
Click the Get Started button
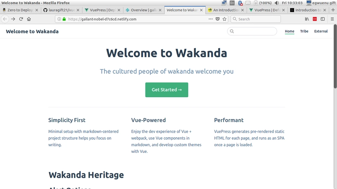167,90
